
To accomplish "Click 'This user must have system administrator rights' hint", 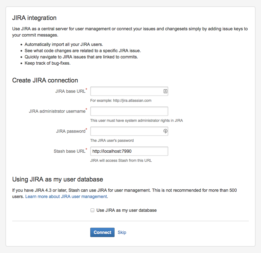I will (136, 121).
